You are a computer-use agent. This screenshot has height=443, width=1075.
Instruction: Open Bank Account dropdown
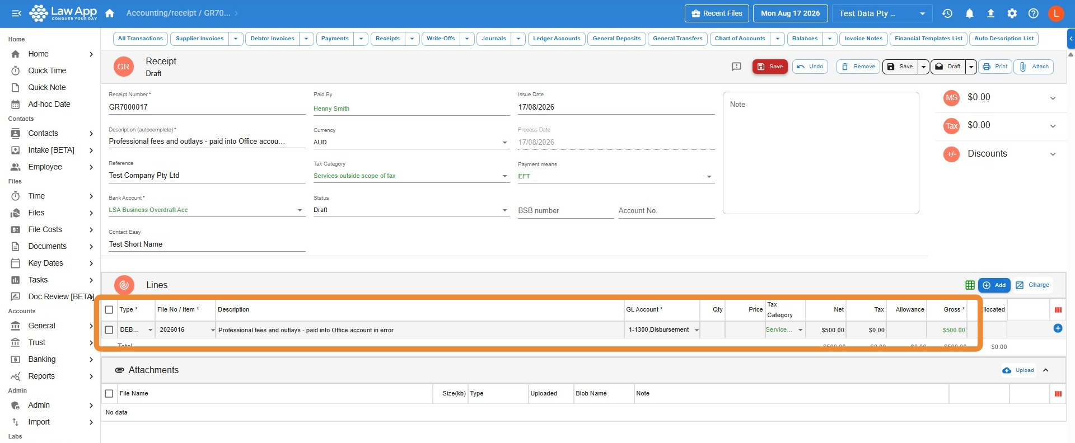(207, 210)
